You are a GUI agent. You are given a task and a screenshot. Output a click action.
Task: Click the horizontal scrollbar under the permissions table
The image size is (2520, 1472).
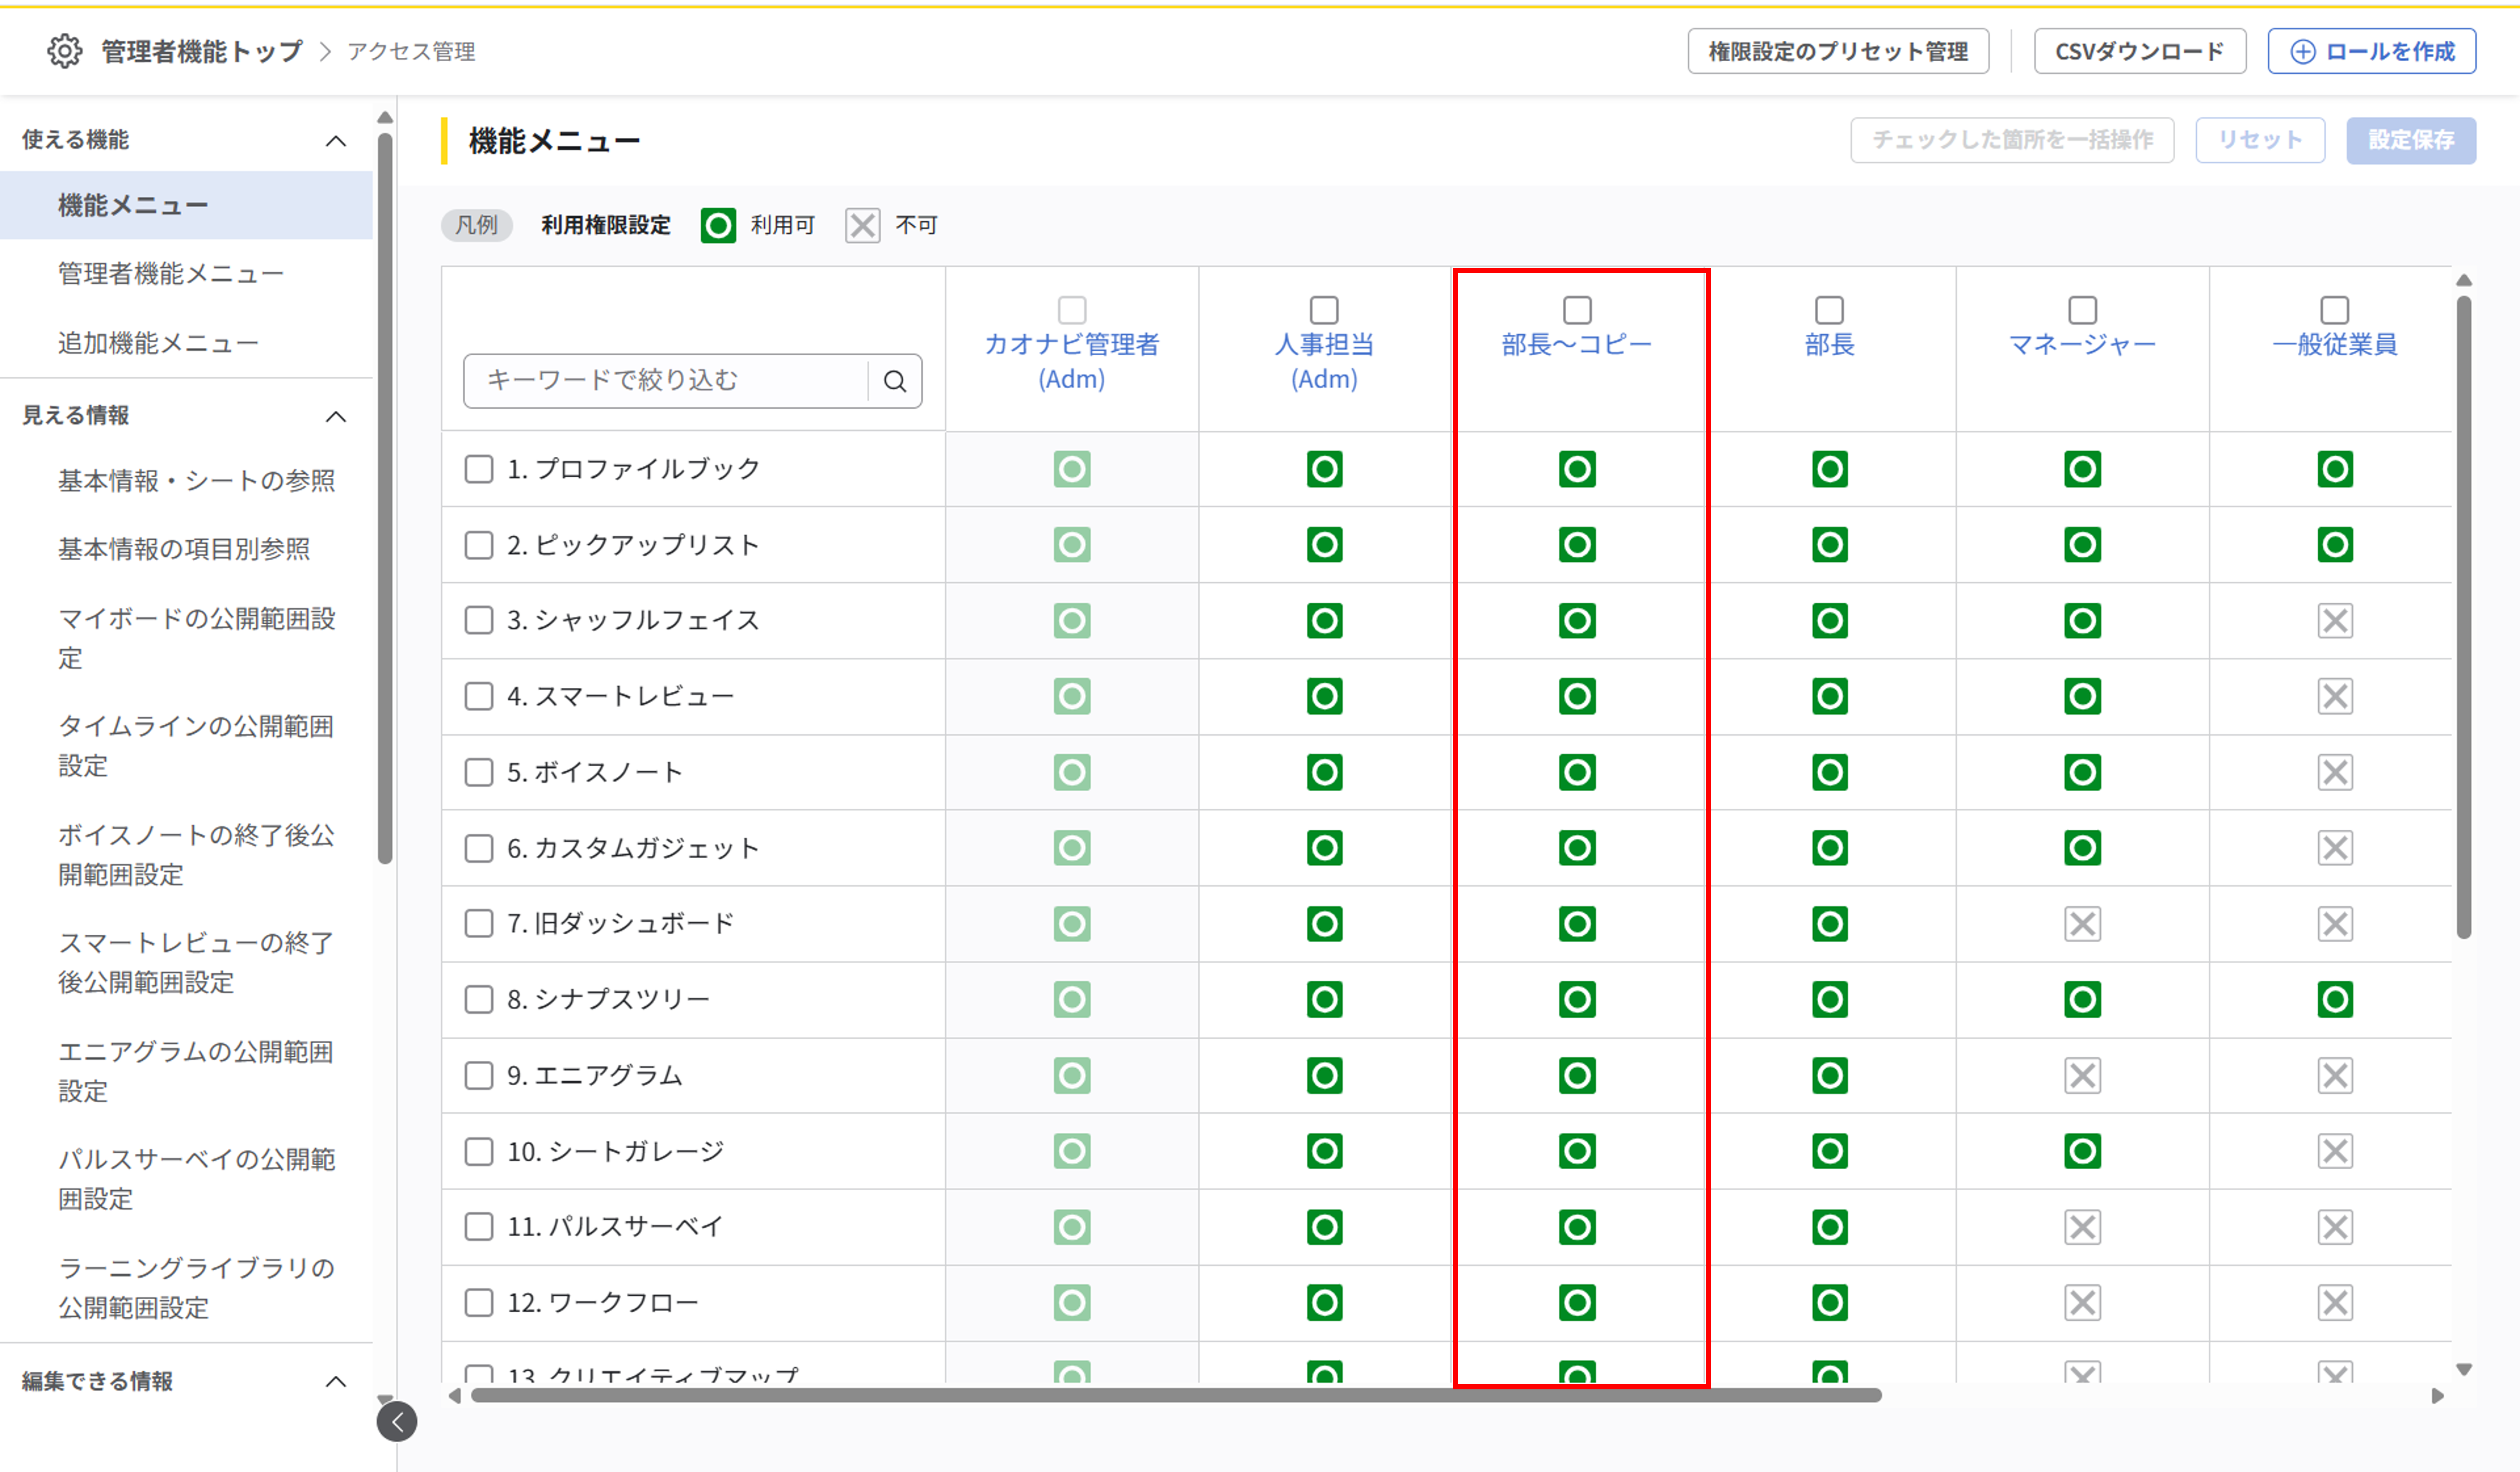pyautogui.click(x=1176, y=1395)
